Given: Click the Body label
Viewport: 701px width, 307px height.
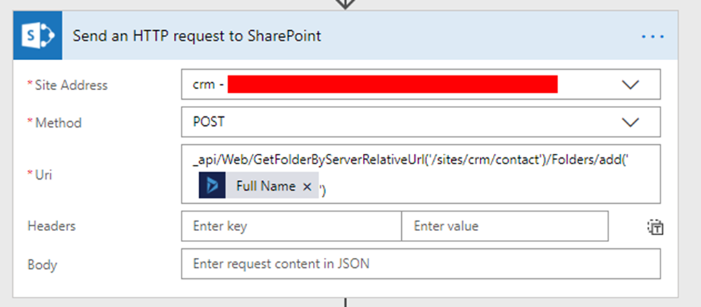Looking at the screenshot, I should (x=41, y=264).
